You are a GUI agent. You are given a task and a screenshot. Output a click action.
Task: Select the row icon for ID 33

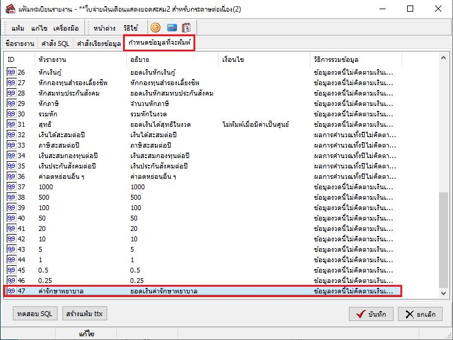pos(11,145)
